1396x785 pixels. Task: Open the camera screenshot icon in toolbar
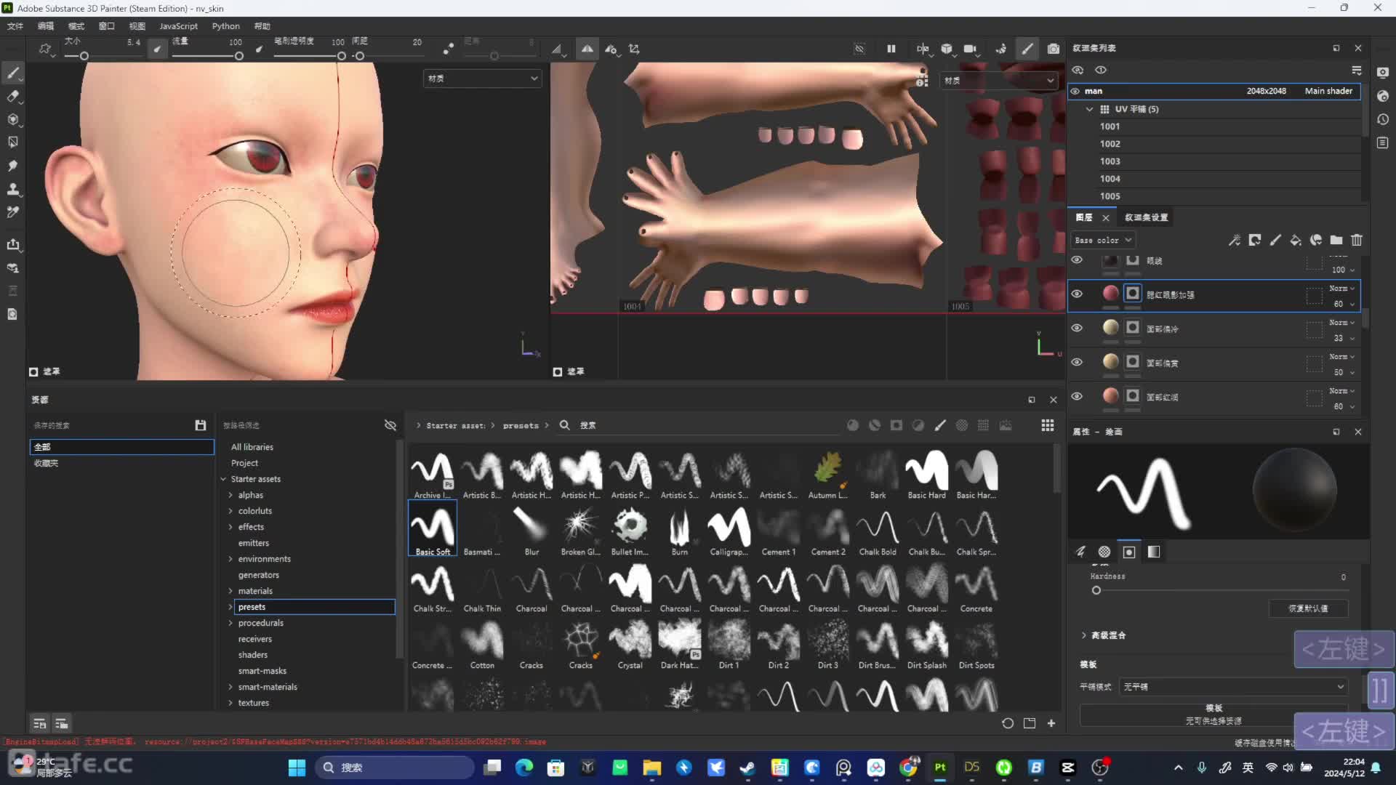click(1053, 49)
